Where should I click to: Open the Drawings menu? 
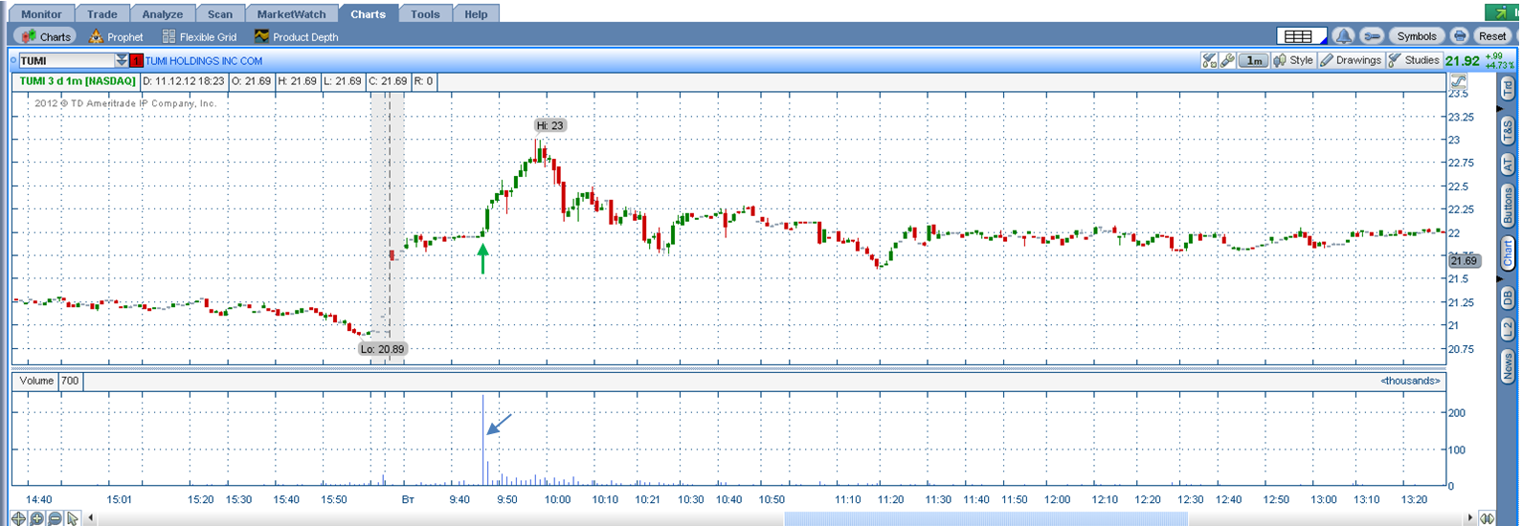(1351, 60)
